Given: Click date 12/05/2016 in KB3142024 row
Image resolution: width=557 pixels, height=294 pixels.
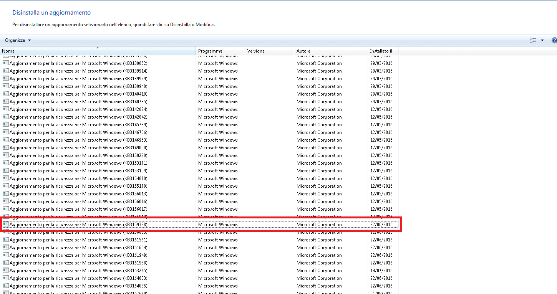Looking at the screenshot, I should point(381,109).
